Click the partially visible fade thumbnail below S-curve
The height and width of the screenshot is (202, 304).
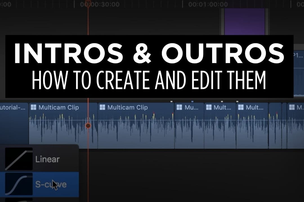coord(19,200)
